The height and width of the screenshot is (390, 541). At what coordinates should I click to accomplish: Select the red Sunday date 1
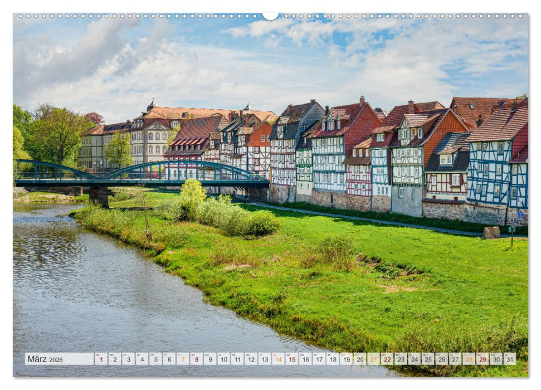pos(101,359)
